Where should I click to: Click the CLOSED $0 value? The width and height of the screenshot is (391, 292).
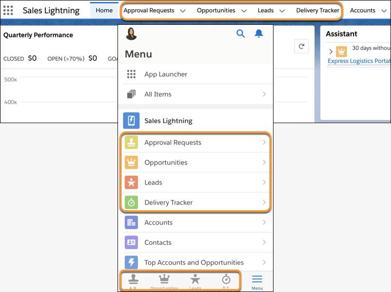[x=32, y=58]
